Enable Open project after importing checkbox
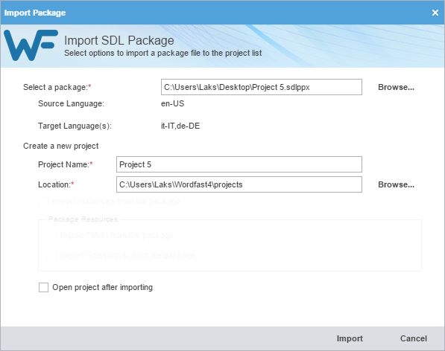Image resolution: width=445 pixels, height=351 pixels. [x=43, y=287]
